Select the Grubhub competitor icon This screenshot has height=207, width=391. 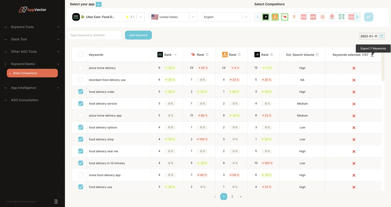[x=275, y=17]
